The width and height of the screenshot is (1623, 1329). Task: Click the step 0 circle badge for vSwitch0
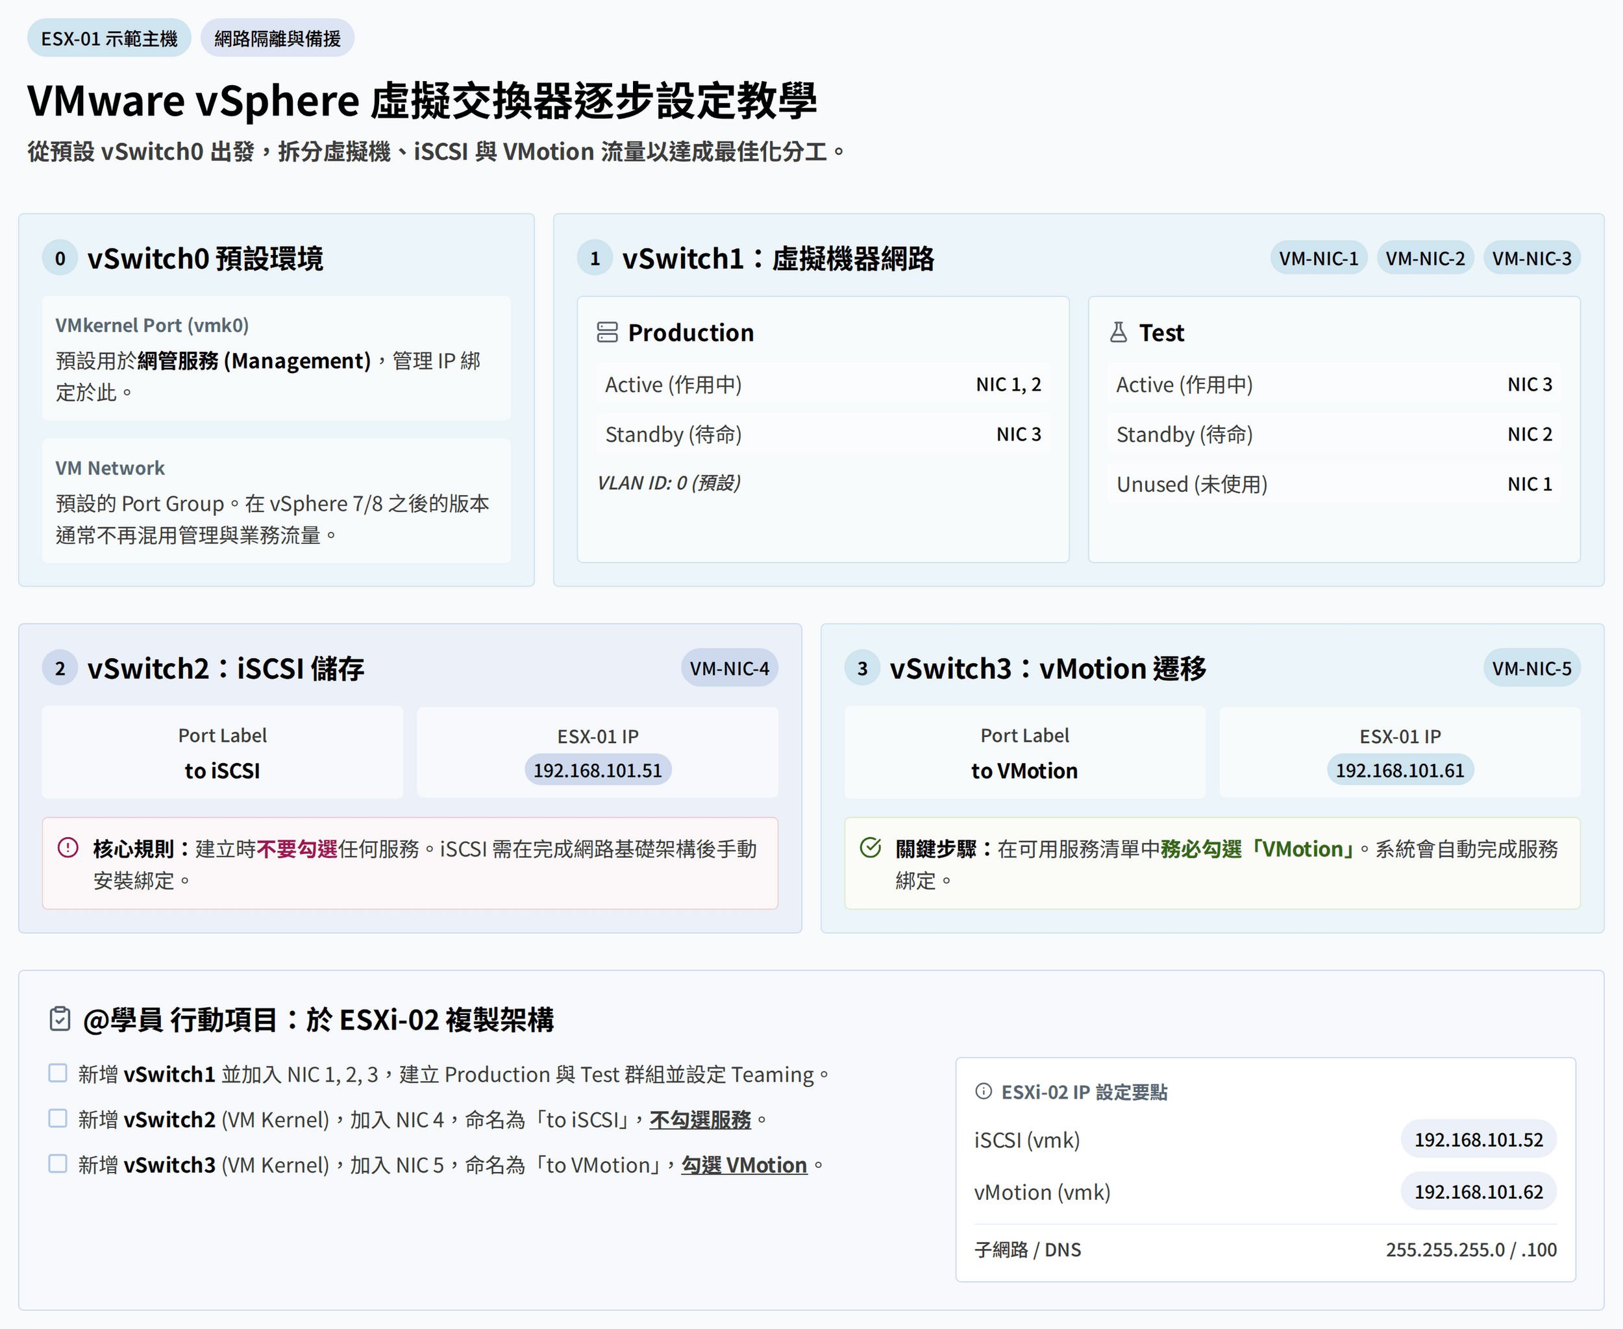tap(60, 258)
